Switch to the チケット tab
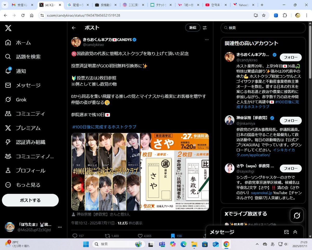The image size is (312, 250). 161,5
